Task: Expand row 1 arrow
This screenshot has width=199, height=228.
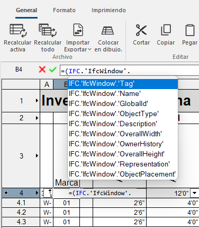Action: pyautogui.click(x=37, y=101)
